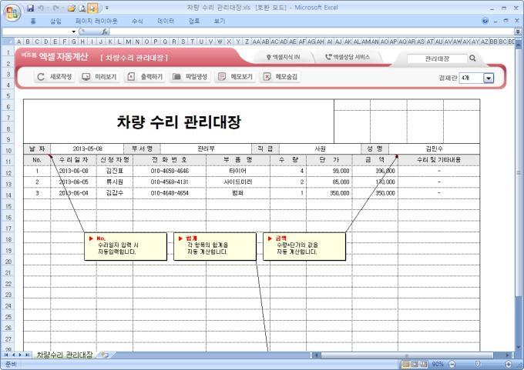Click the Insert Worksheet tab icon
524x370 pixels.
tap(105, 355)
